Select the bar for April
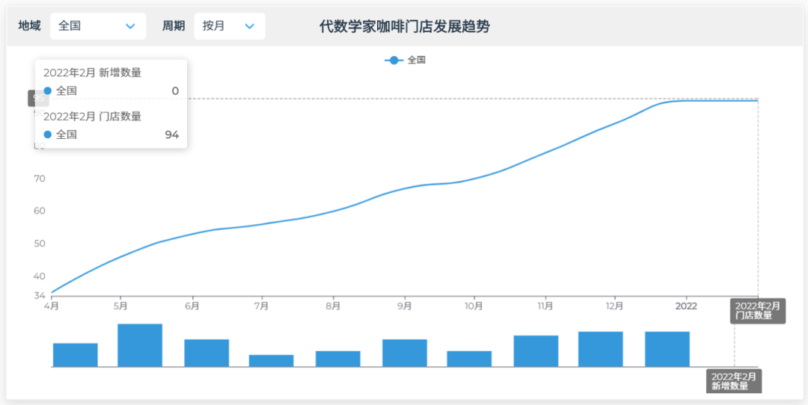 [x=75, y=355]
